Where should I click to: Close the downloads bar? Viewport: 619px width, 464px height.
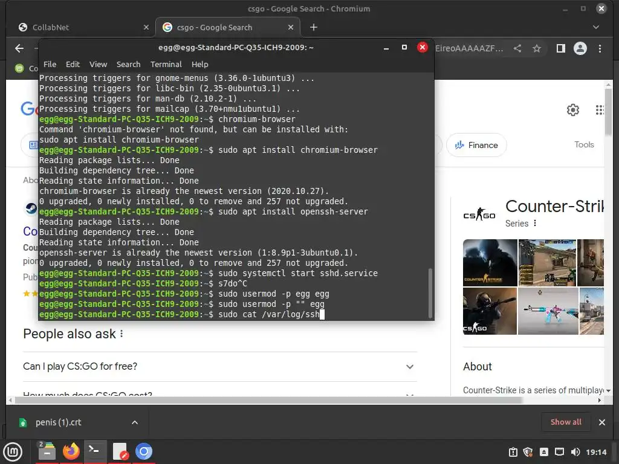tap(602, 422)
